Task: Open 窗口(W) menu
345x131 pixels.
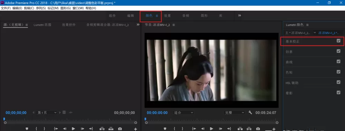Action: coord(78,8)
